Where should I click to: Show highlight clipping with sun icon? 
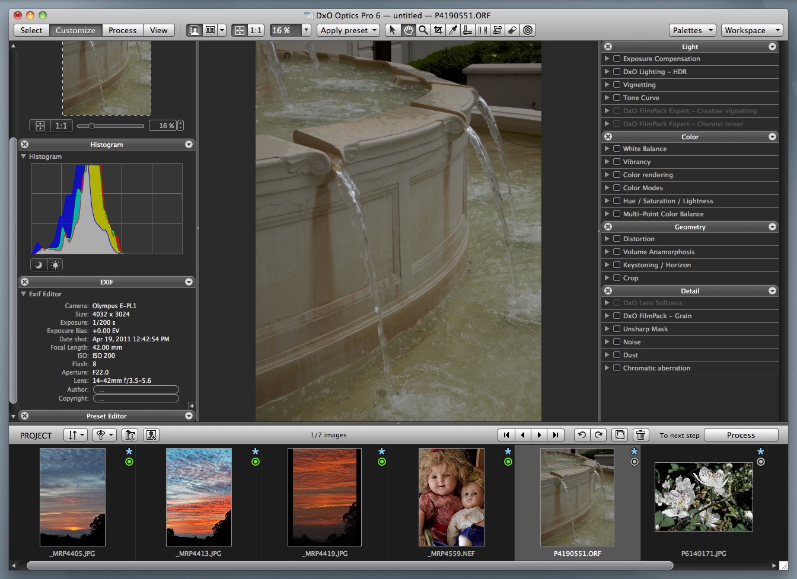point(55,265)
